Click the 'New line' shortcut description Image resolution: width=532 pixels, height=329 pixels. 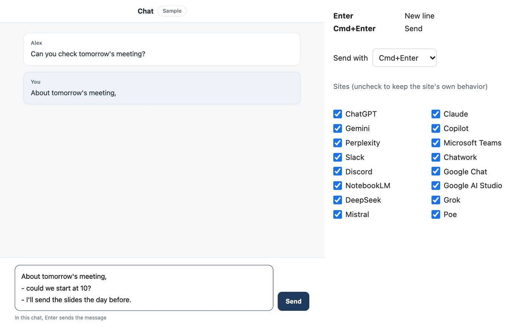click(x=420, y=16)
